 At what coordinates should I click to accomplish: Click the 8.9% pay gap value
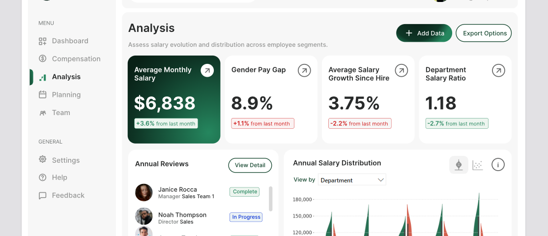pyautogui.click(x=252, y=103)
